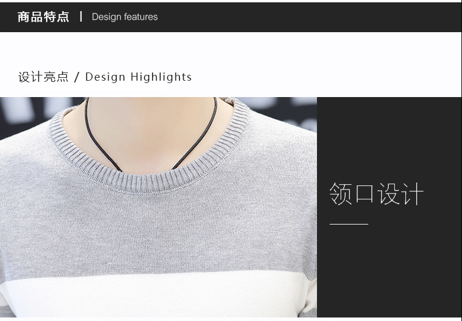
Task: Click the Design features header text
Action: (x=125, y=17)
